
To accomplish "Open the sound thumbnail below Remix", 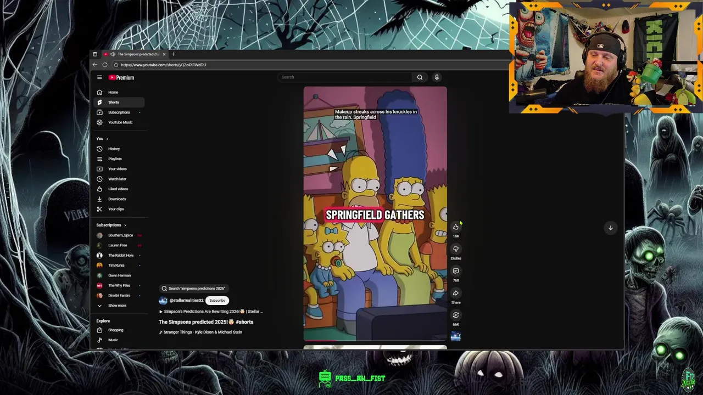I will (455, 336).
